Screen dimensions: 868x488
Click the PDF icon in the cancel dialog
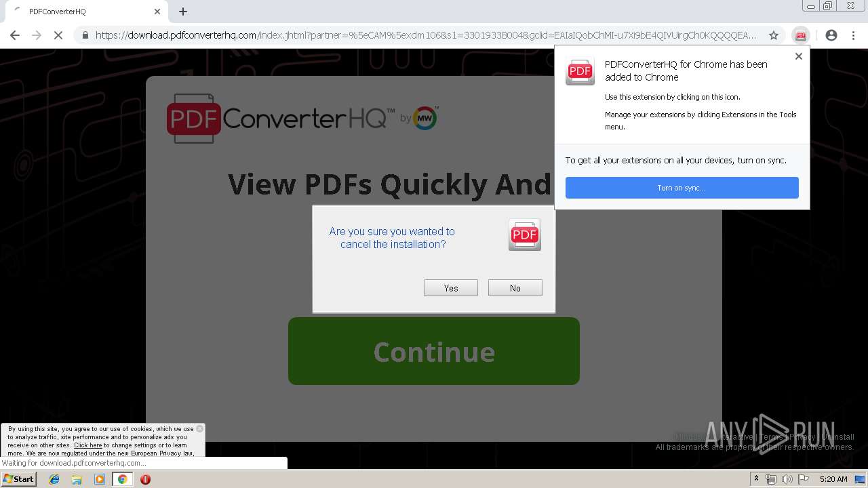point(525,235)
